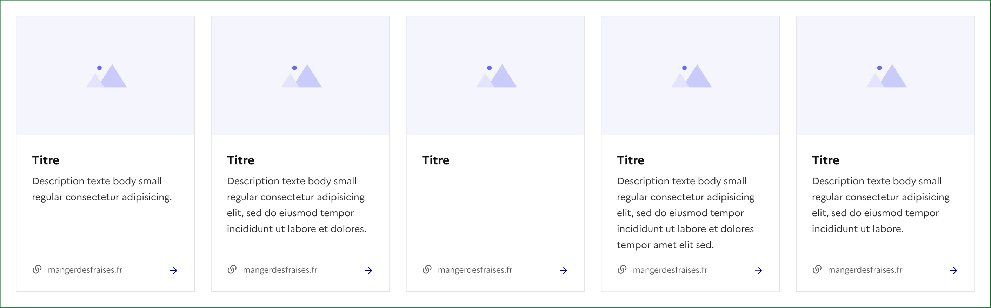Click image placeholder of the description-less card
The height and width of the screenshot is (308, 991).
[495, 76]
